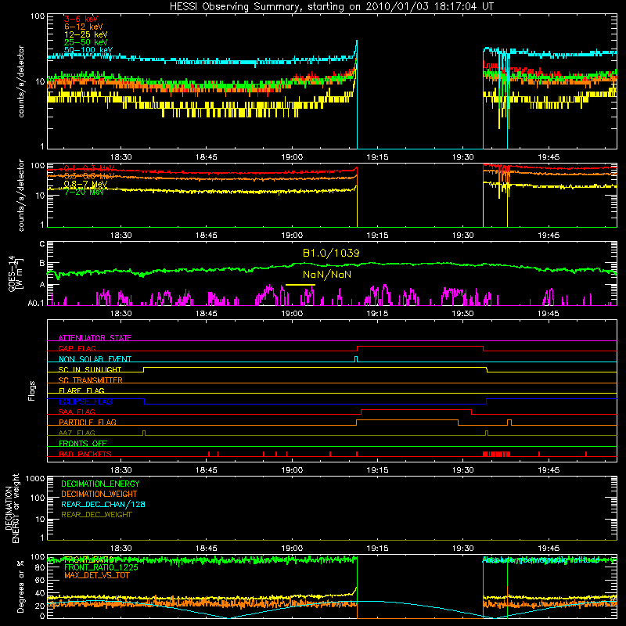
Task: Click the yellow 0.8-7 MeV legend label
Action: pyautogui.click(x=85, y=184)
